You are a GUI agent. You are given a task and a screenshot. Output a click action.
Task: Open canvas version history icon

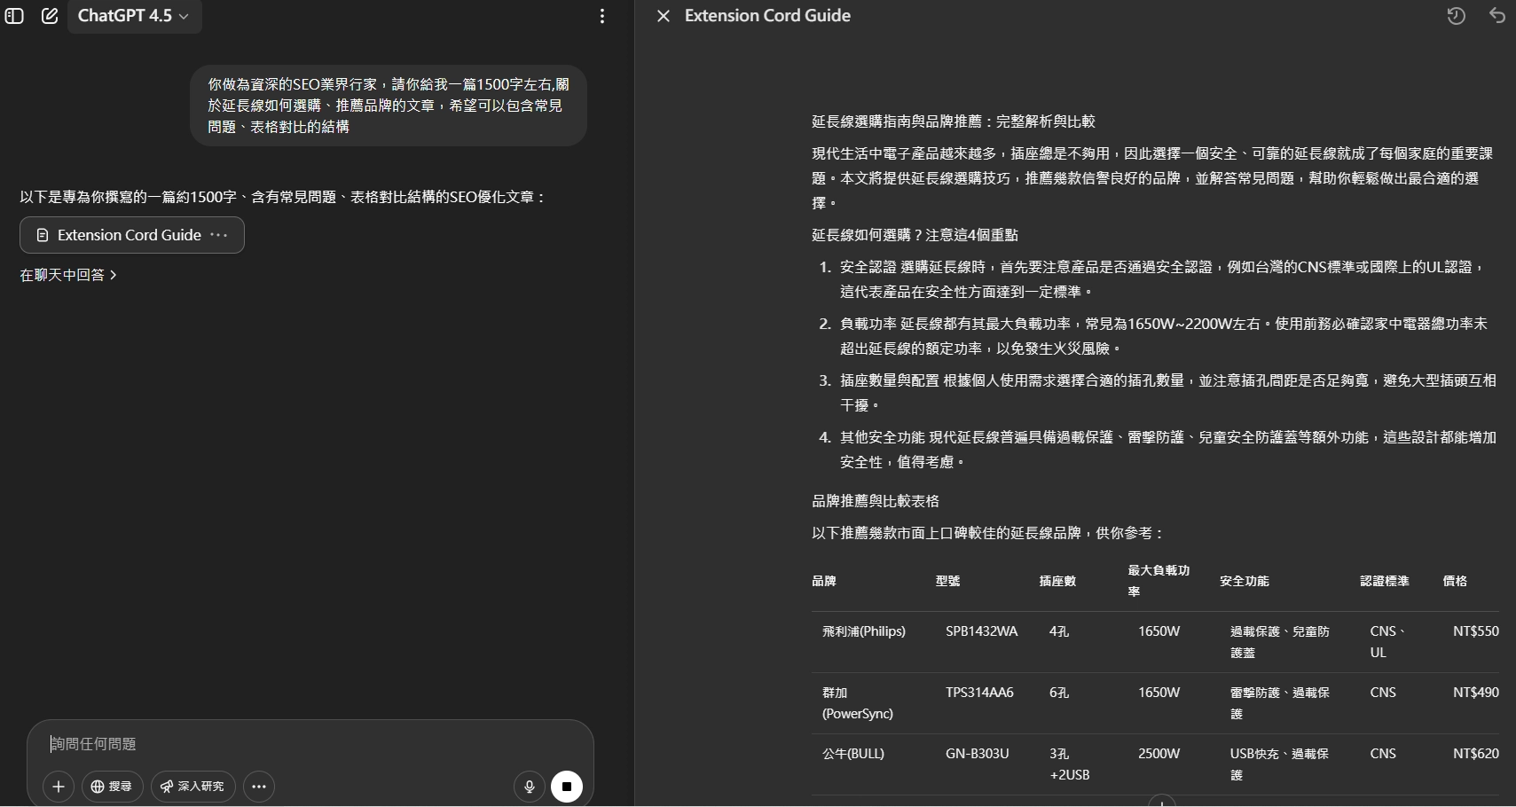coord(1456,16)
